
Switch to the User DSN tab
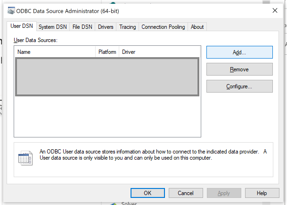(22, 26)
